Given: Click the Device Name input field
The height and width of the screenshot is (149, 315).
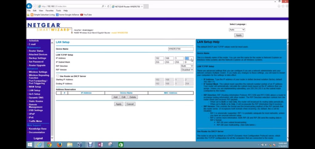Looking at the screenshot, I should 181,49.
